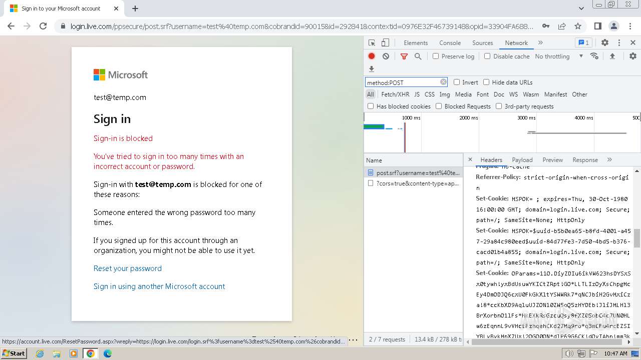The width and height of the screenshot is (641, 360).
Task: Toggle the red network filter funnel icon
Action: 404,56
